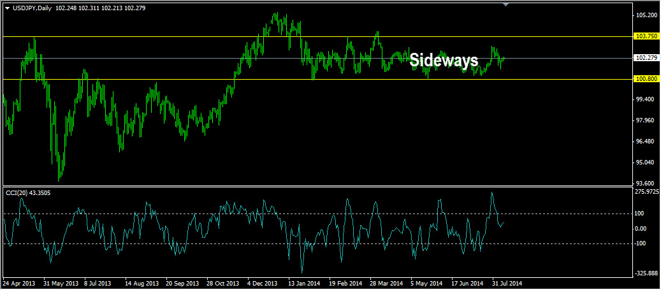661x290 pixels.
Task: Click the 105.200 price scale value
Action: click(x=647, y=15)
